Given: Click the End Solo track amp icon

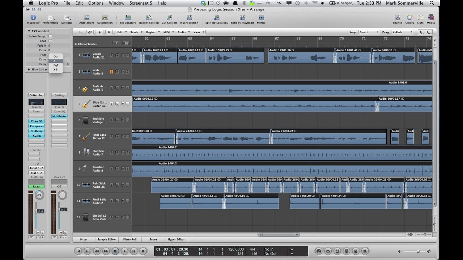Looking at the screenshot, I should [x=86, y=120].
